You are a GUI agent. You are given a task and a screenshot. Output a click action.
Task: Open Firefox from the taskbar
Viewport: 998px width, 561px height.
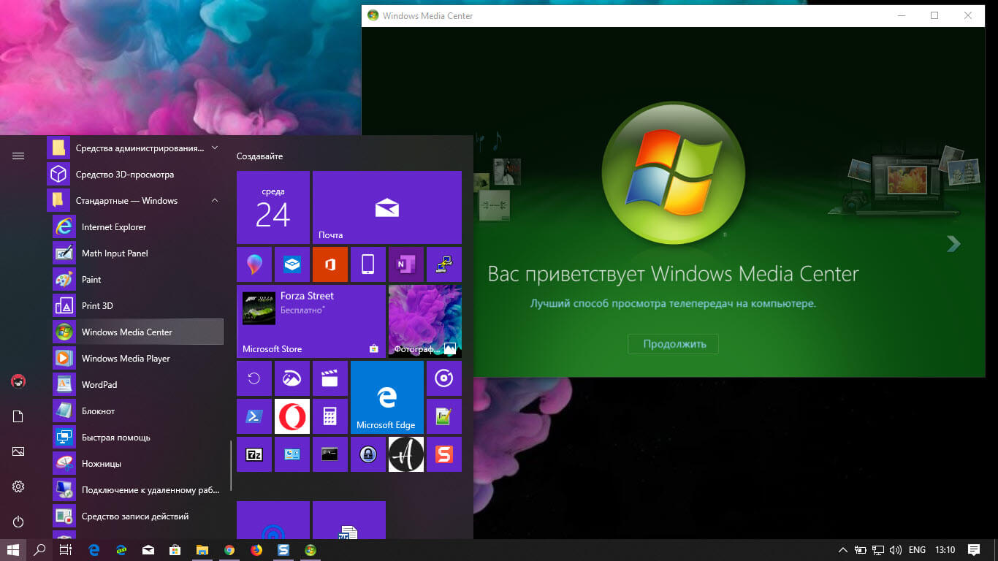(256, 550)
